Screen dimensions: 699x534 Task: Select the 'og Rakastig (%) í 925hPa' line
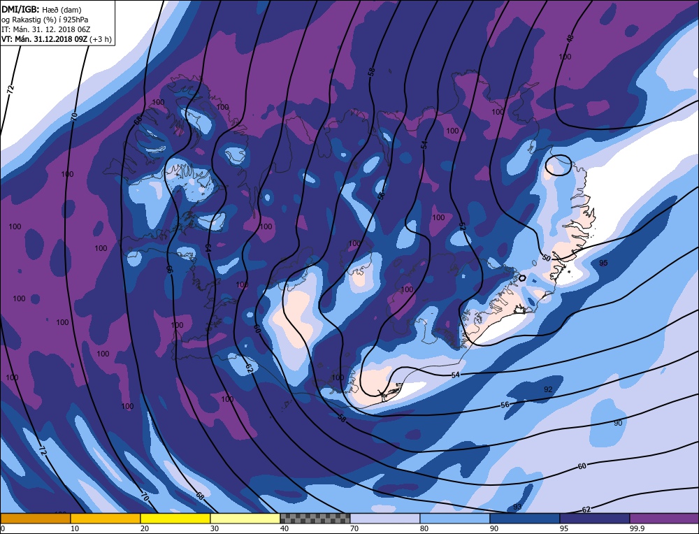tap(45, 19)
